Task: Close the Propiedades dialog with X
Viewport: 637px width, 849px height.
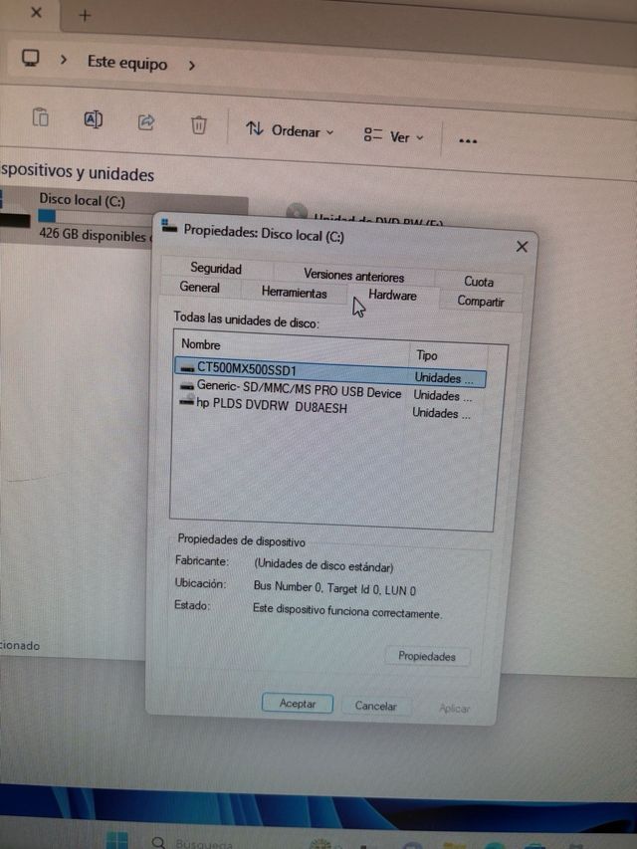Action: click(x=522, y=247)
